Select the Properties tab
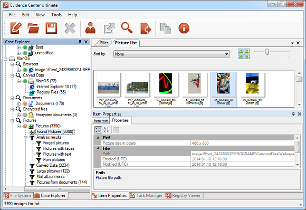Viewport: 306px width, 210px height. [120, 120]
